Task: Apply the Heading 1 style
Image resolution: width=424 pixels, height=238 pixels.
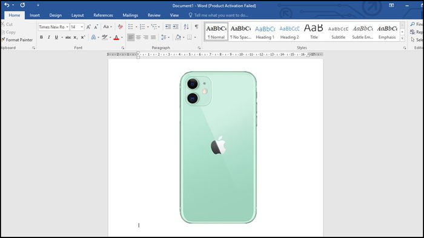Action: point(265,31)
